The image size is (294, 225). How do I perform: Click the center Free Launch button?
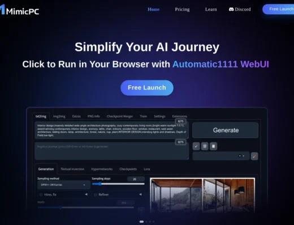pos(147,88)
